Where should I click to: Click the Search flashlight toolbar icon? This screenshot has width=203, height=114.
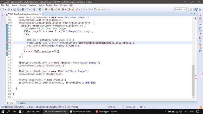[x=77, y=9]
